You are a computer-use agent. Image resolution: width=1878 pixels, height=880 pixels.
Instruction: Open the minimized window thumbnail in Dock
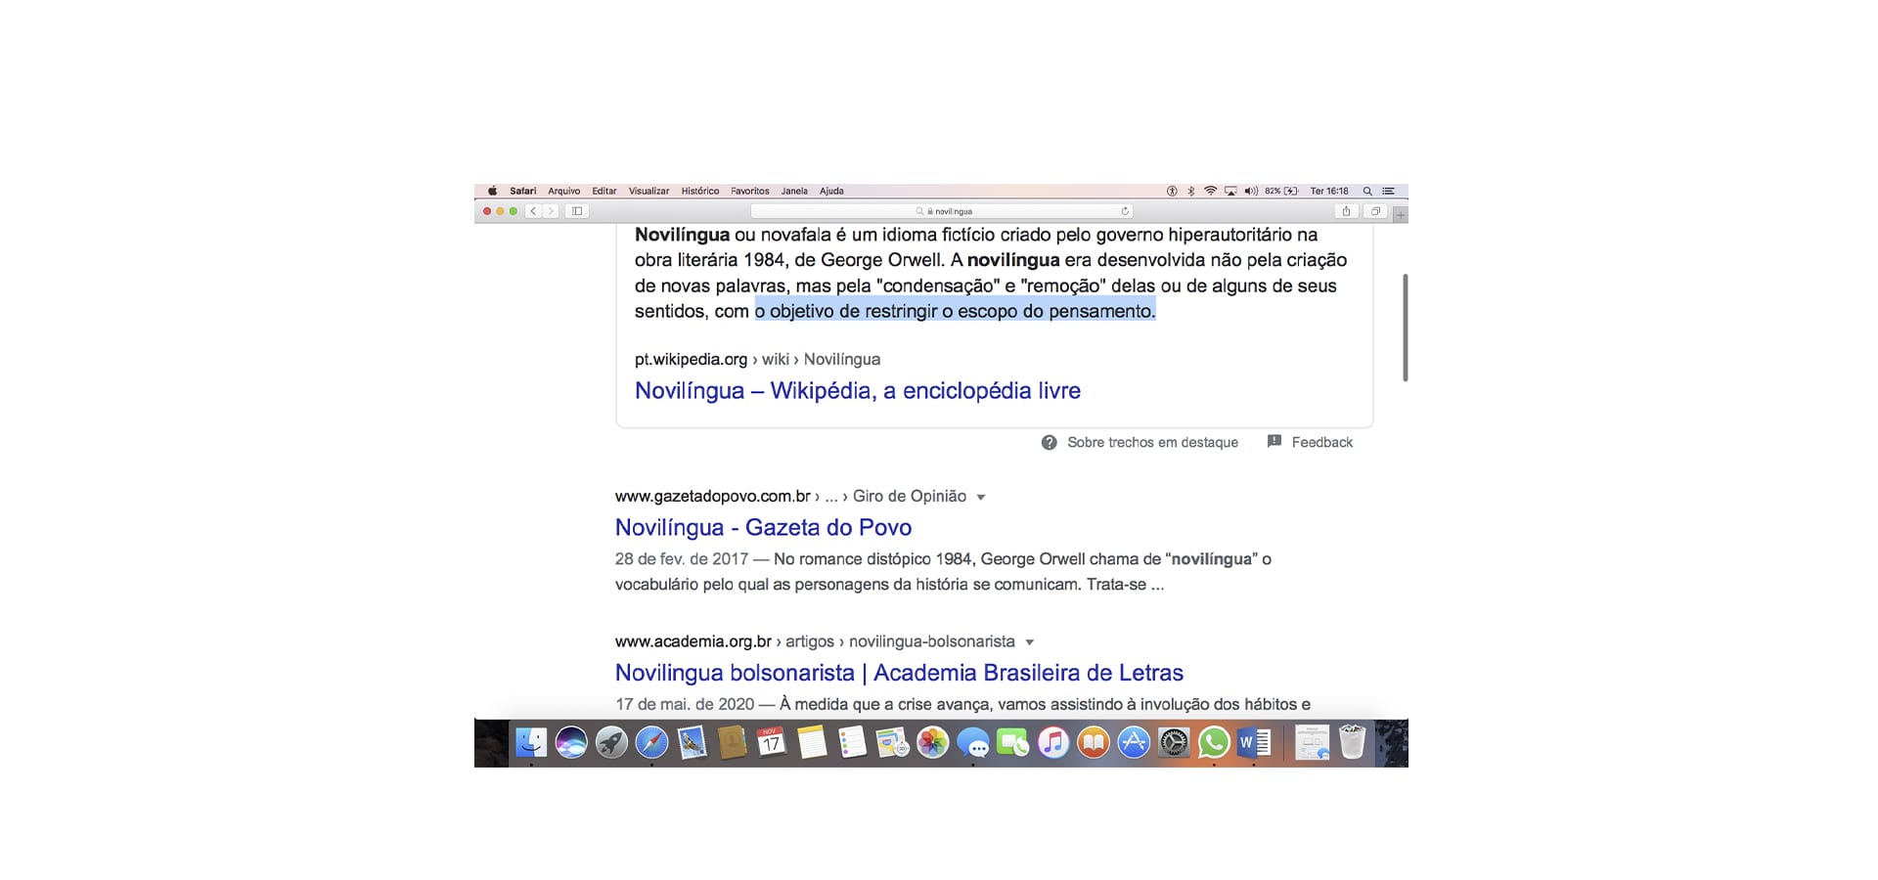[1312, 743]
